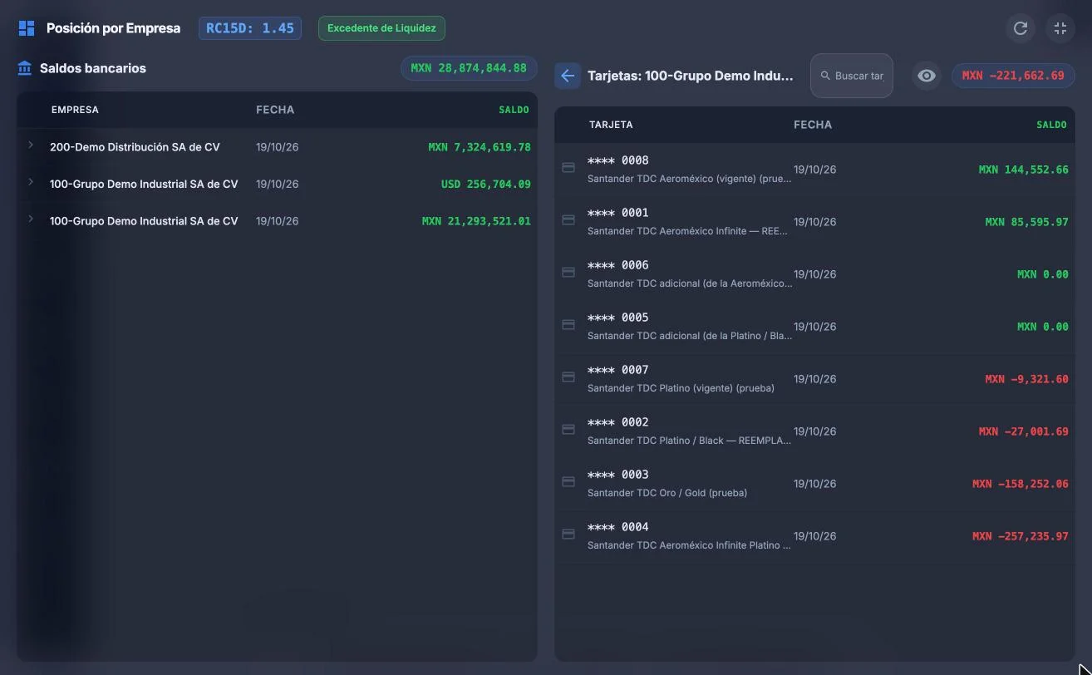Click Santander TDC Platino (vigente) (prueba) description
Image resolution: width=1092 pixels, height=675 pixels.
click(681, 388)
